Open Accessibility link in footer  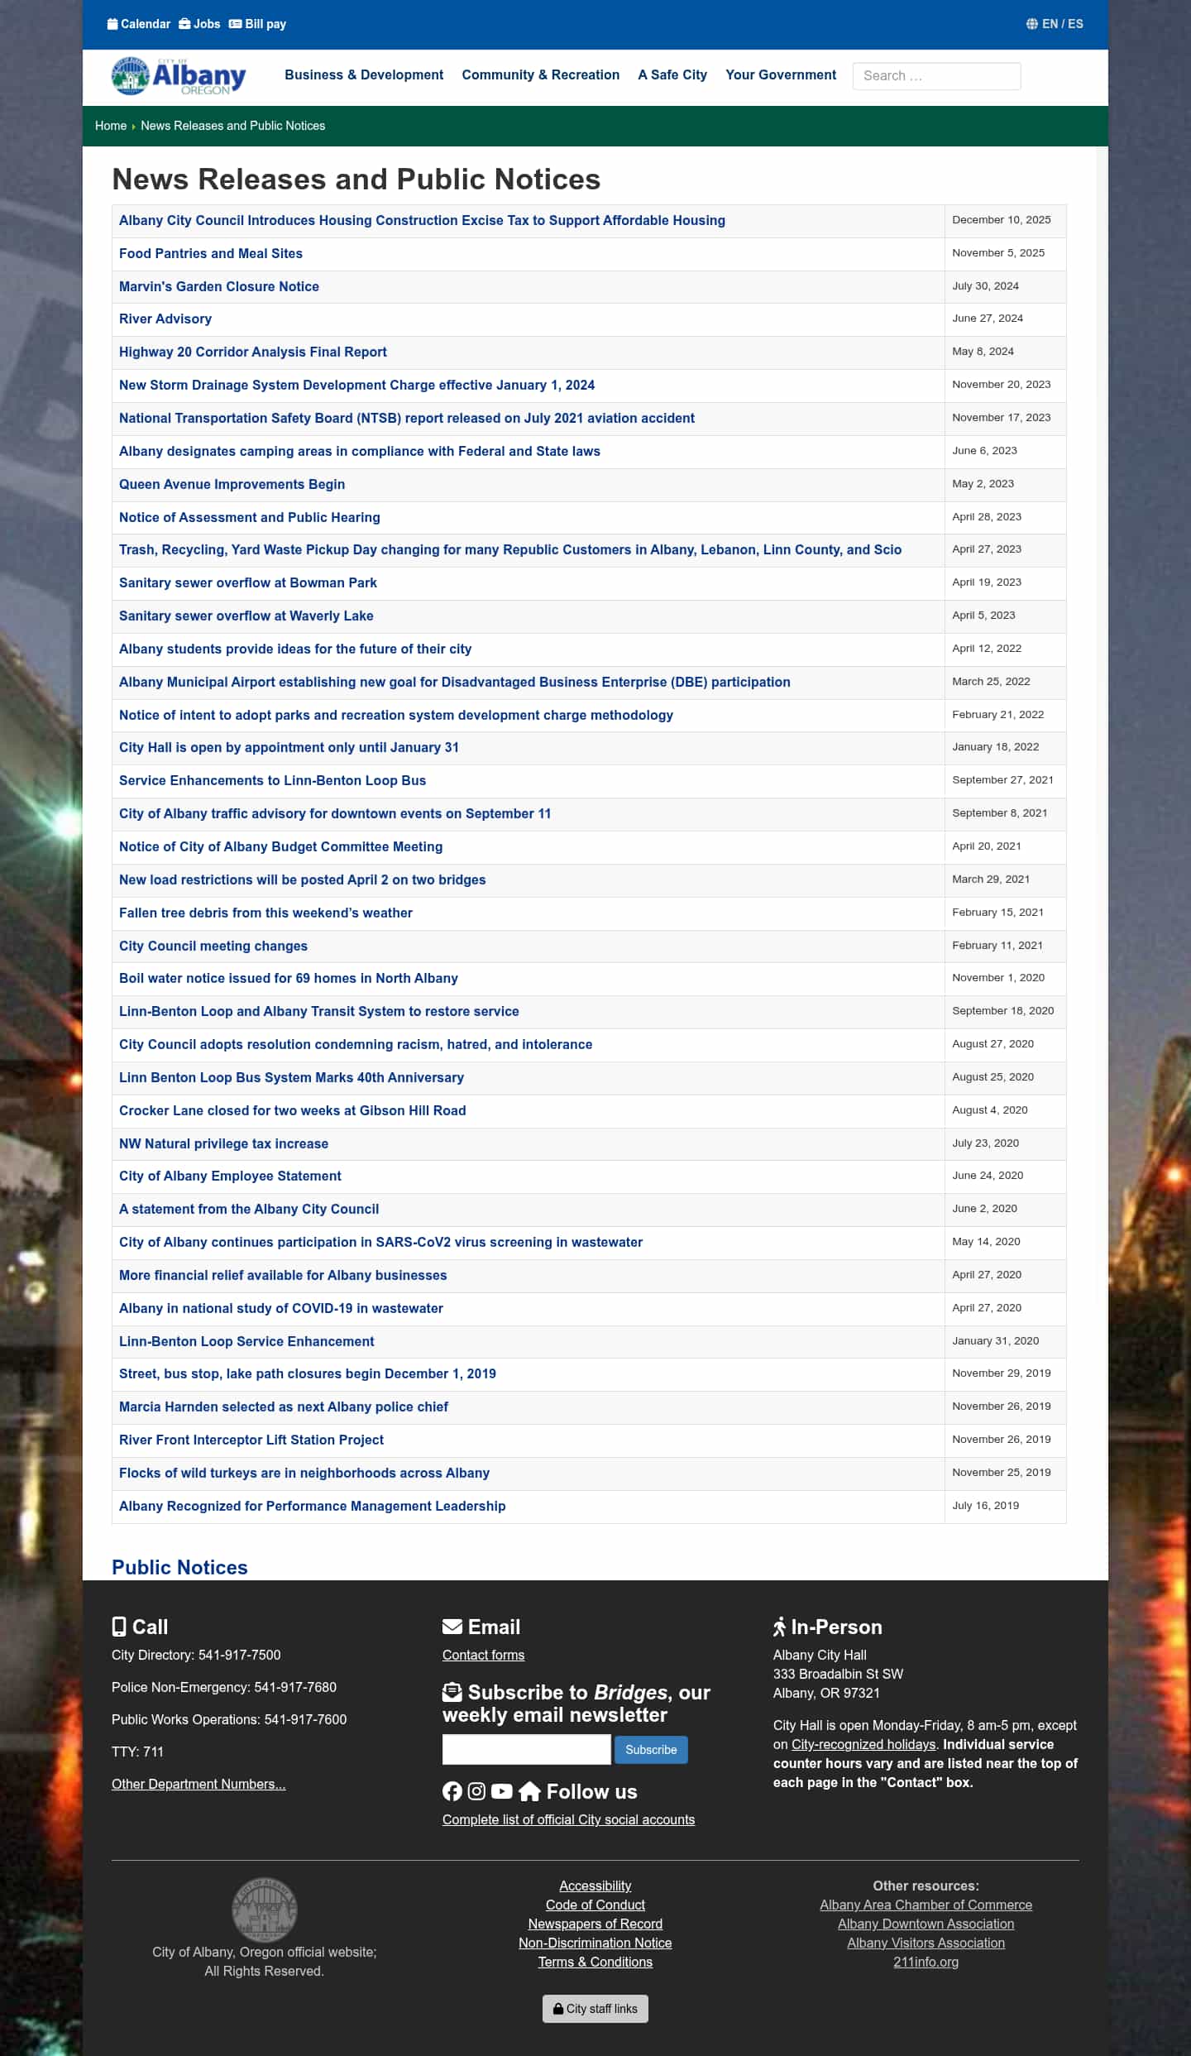point(595,1886)
